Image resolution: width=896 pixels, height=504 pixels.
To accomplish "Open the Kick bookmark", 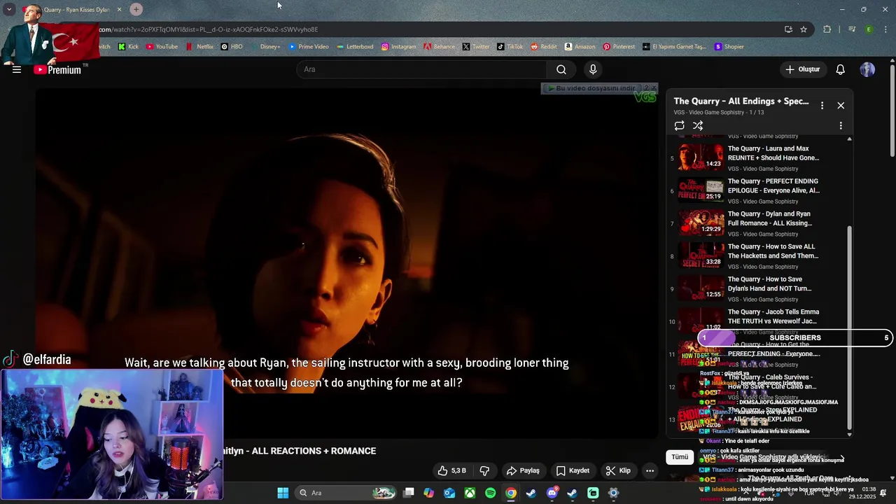I will [128, 47].
